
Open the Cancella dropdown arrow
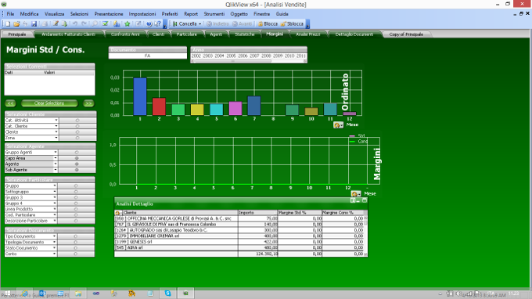tap(199, 23)
